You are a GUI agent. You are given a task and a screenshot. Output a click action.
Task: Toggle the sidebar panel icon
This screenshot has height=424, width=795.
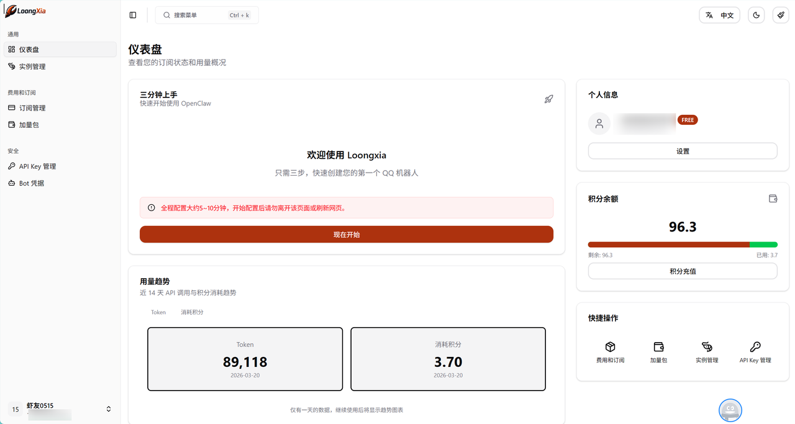[x=133, y=15]
